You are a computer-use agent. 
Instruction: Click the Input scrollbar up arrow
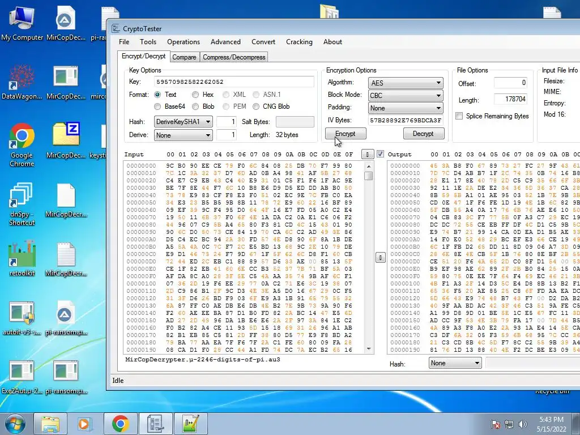368,167
